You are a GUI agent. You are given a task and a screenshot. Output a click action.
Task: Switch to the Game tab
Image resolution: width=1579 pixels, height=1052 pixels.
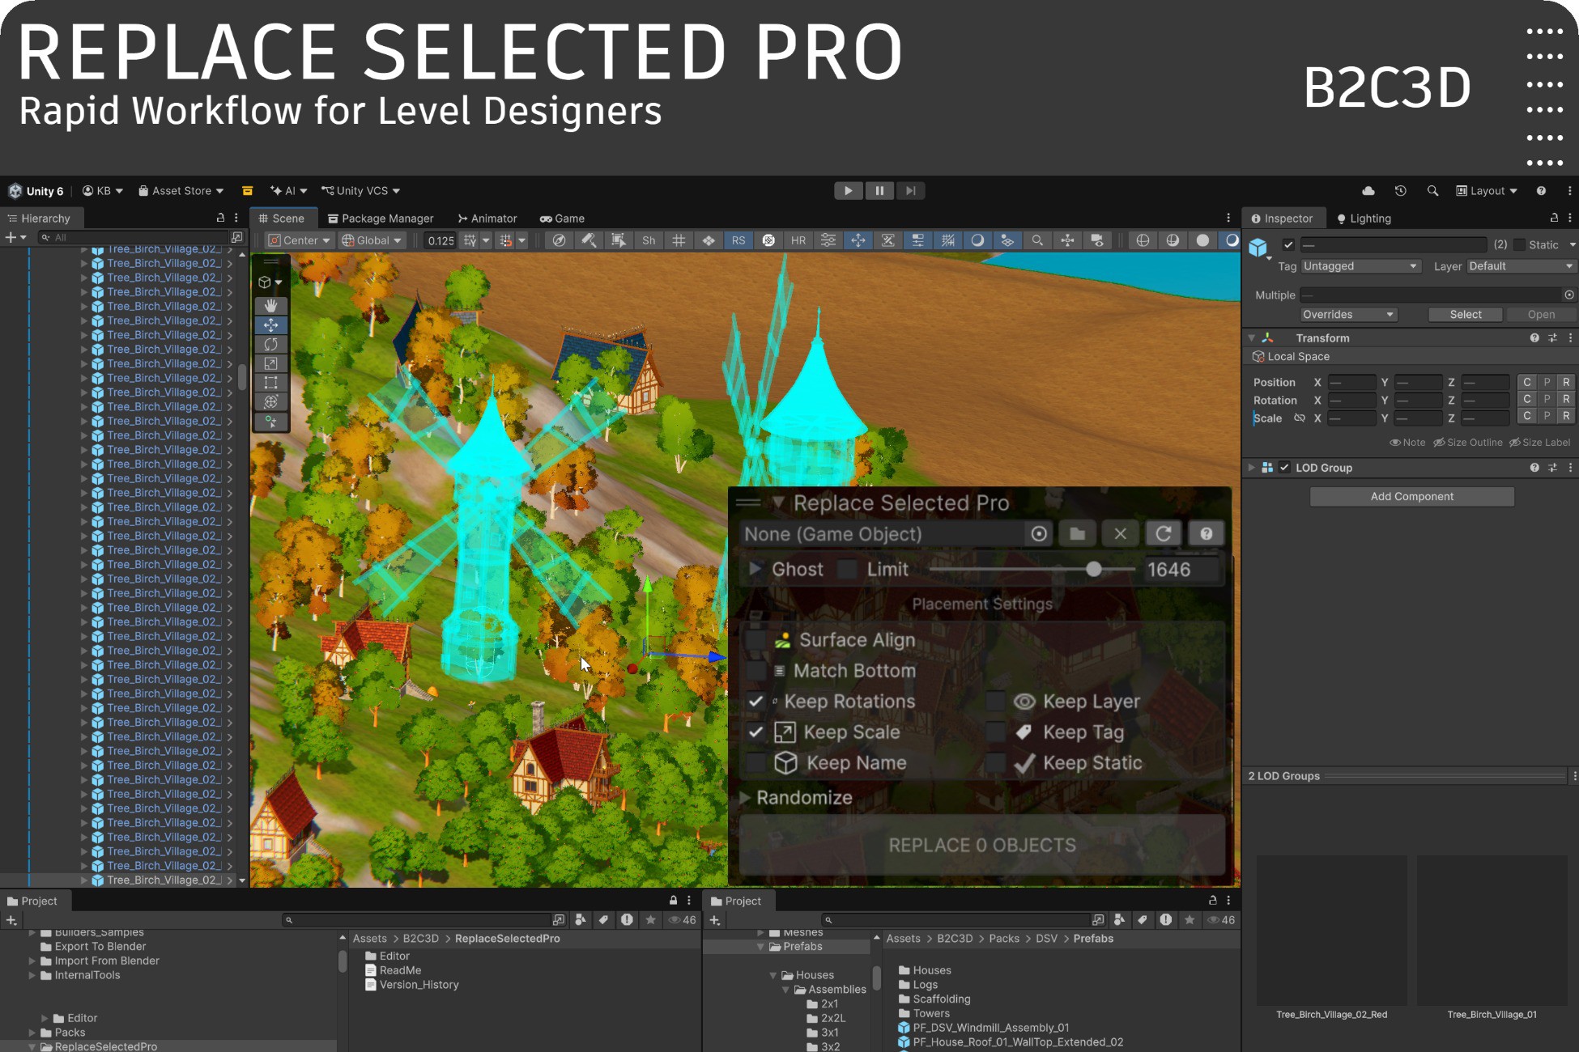[562, 218]
